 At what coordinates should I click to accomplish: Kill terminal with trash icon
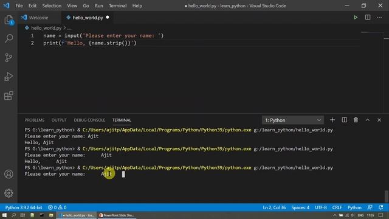pyautogui.click(x=356, y=120)
